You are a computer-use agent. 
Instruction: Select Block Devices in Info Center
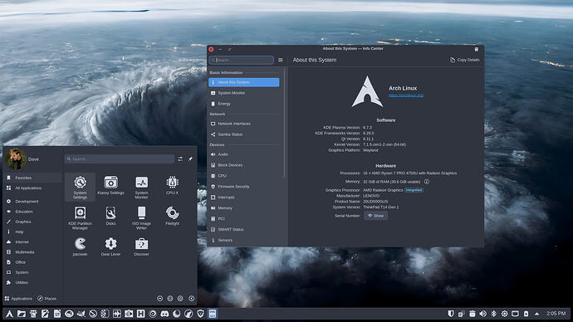pos(244,165)
